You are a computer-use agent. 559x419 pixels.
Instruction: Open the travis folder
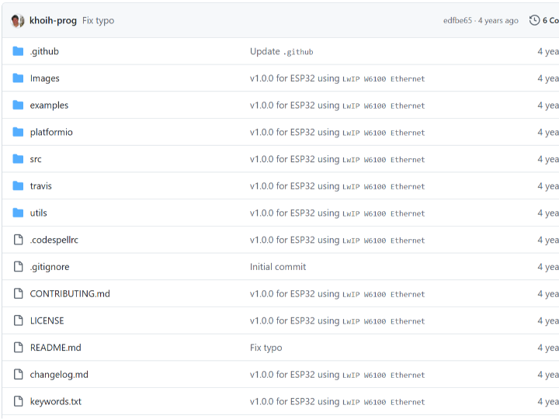(41, 186)
